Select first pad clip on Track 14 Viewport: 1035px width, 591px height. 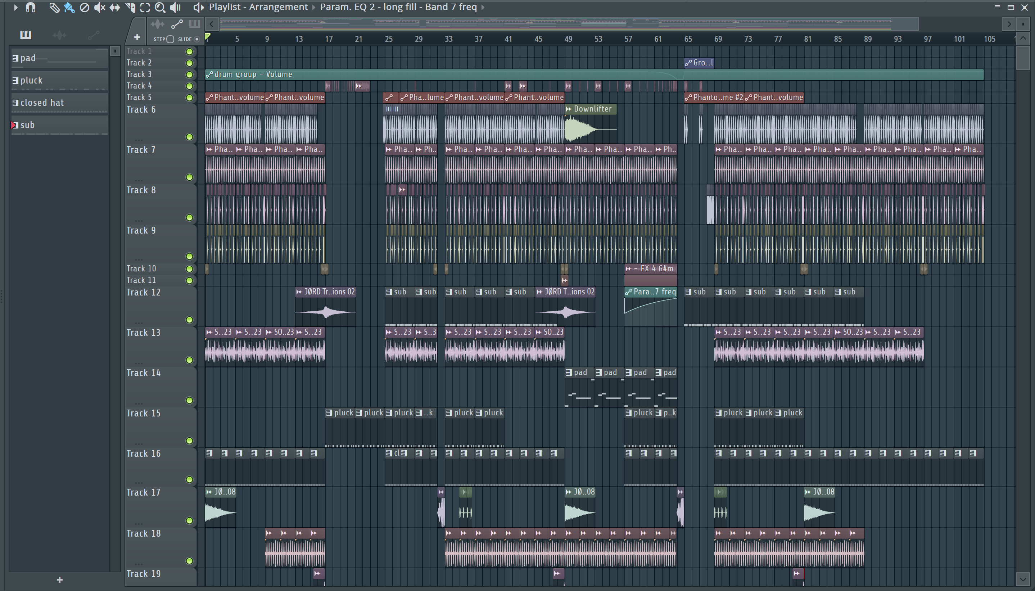pos(579,387)
